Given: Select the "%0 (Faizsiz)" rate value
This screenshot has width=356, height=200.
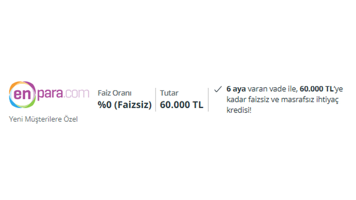Looking at the screenshot, I should [x=125, y=105].
